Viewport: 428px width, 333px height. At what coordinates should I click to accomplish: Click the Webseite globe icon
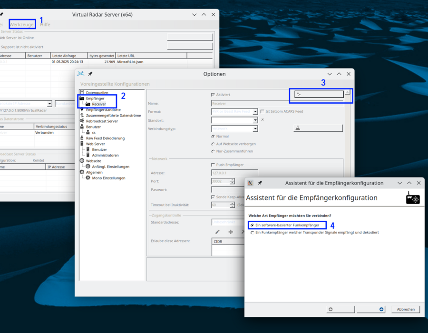point(82,161)
